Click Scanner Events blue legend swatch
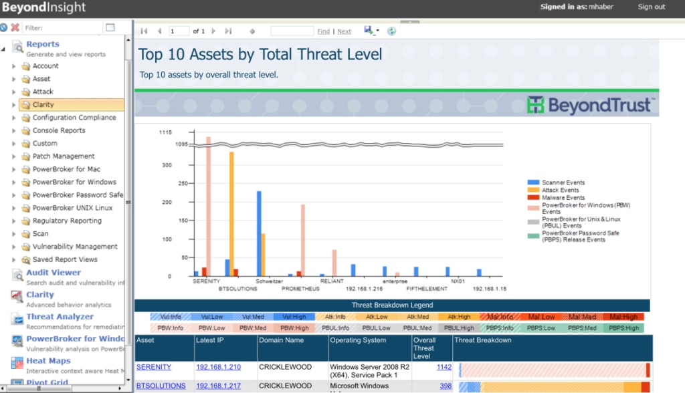685x393 pixels. pyautogui.click(x=533, y=182)
